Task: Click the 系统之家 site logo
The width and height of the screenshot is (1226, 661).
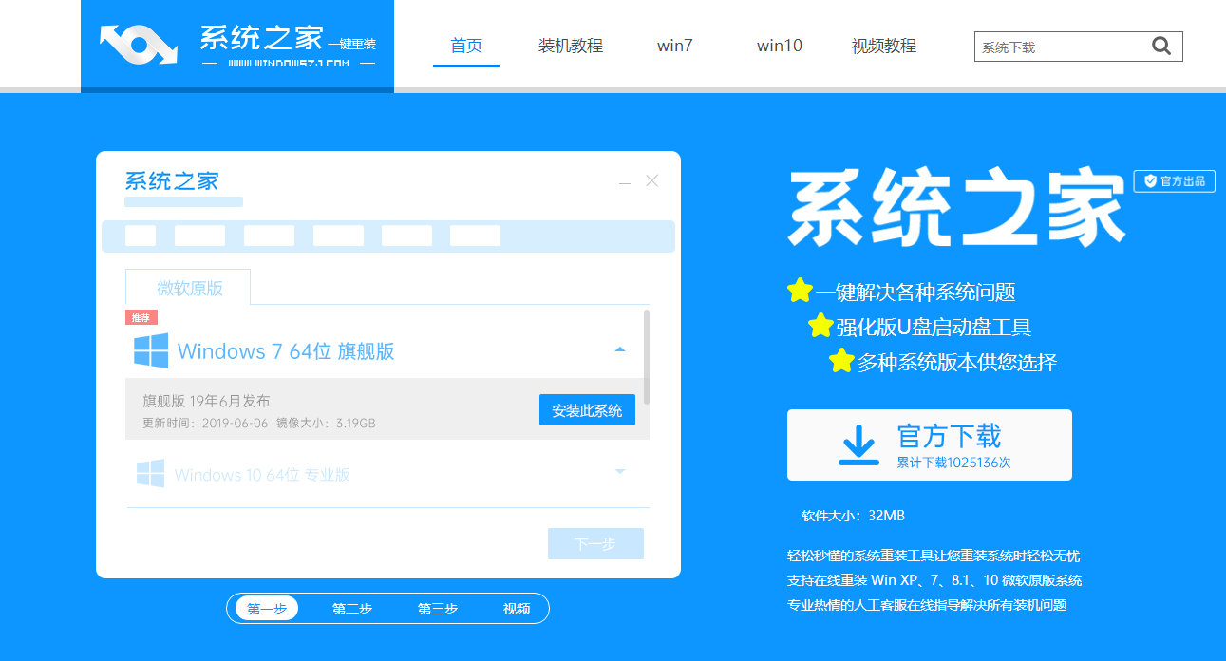Action: coord(237,45)
